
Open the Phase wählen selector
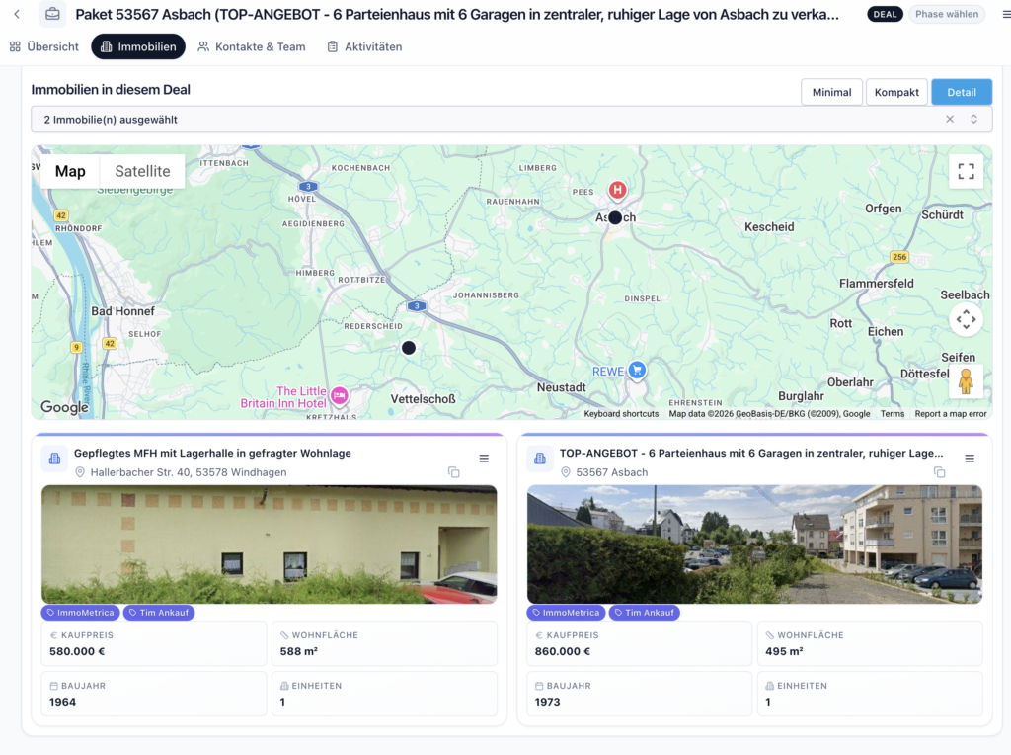947,14
